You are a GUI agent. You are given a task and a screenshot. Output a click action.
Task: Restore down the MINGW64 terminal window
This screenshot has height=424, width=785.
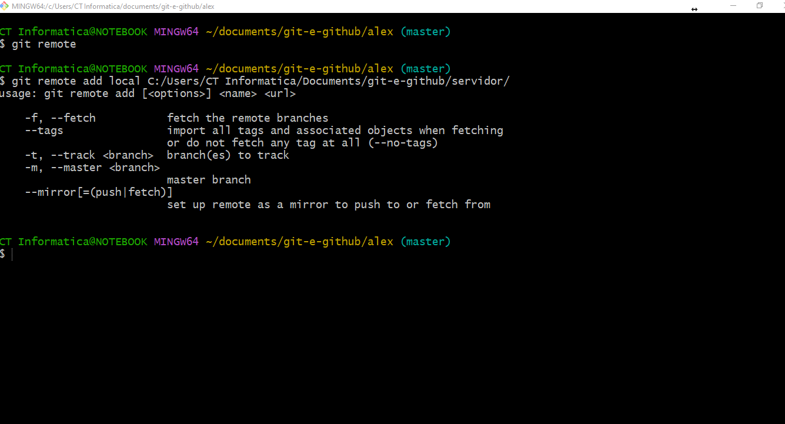pos(760,6)
